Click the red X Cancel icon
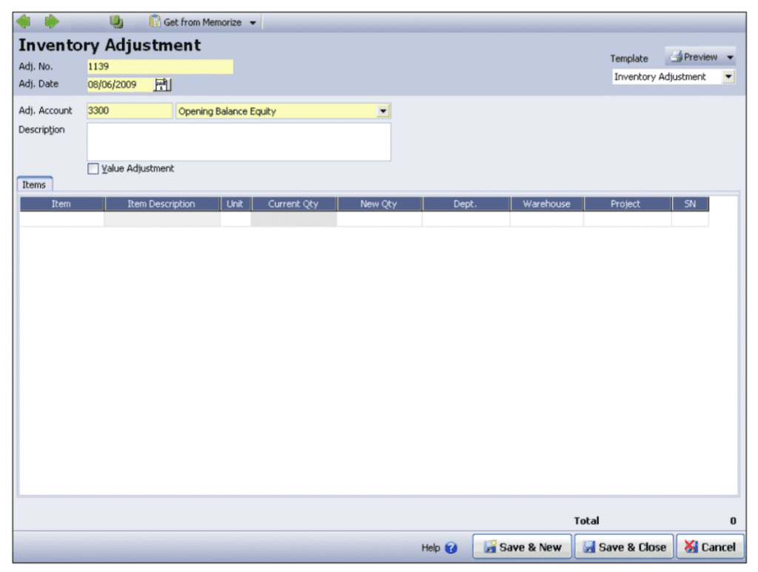 [x=692, y=547]
